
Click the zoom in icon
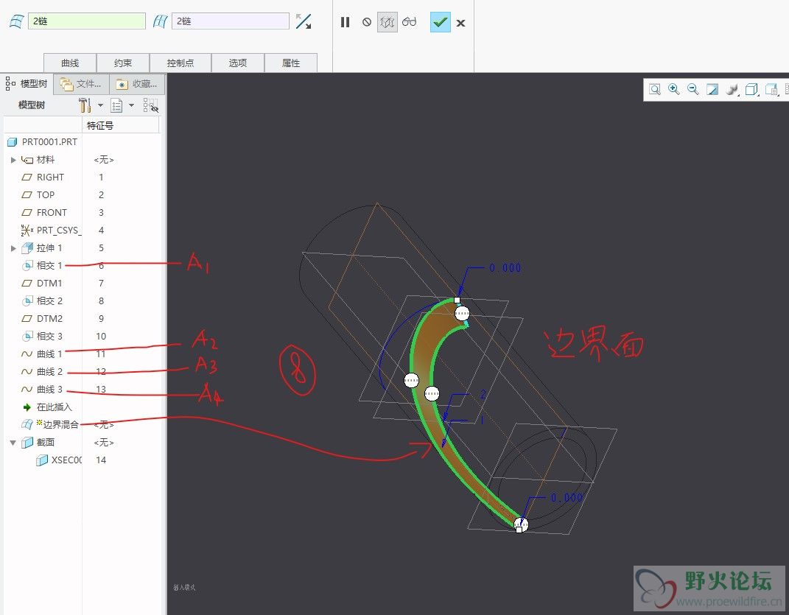coord(674,90)
